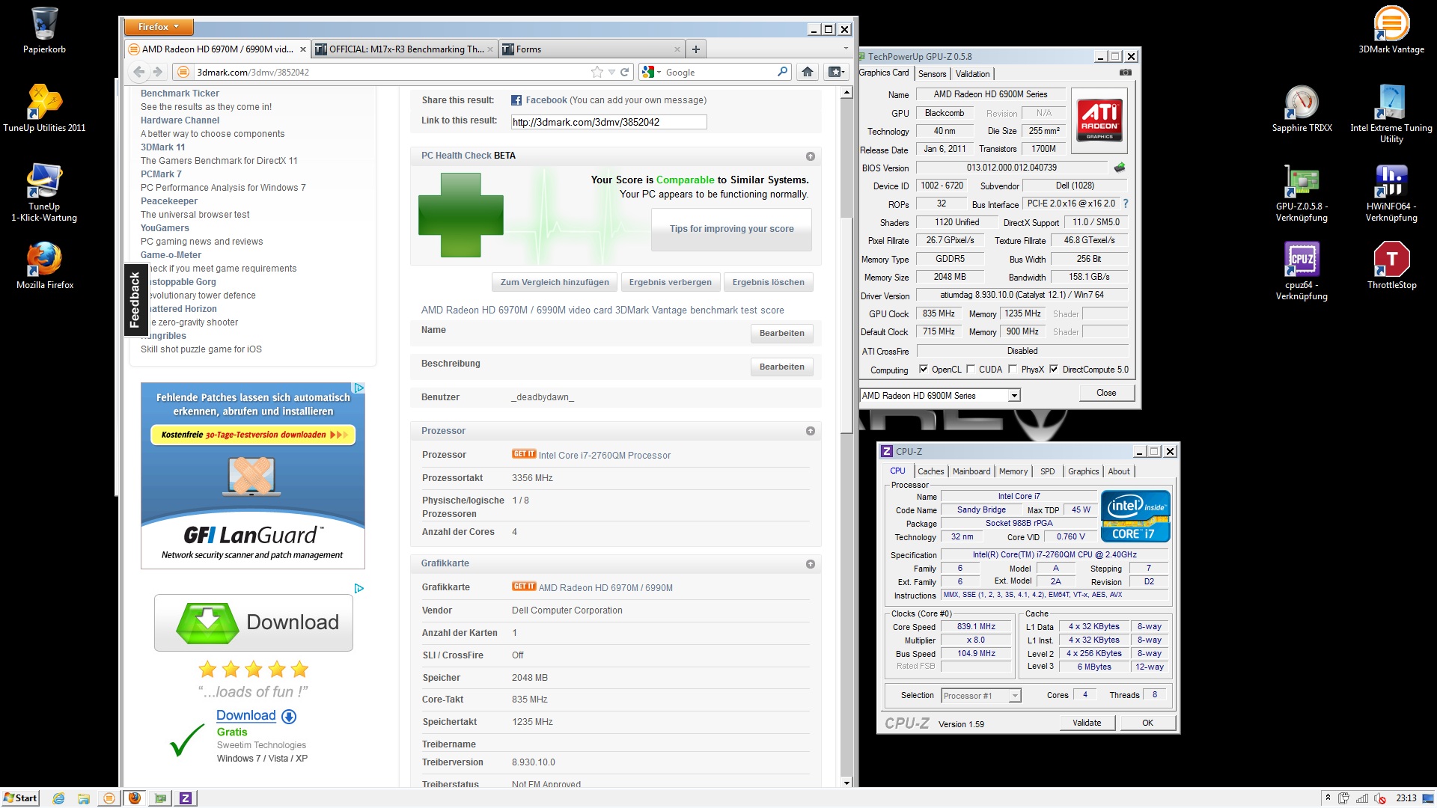Click page vertical scrollbar thumb

tap(846, 325)
